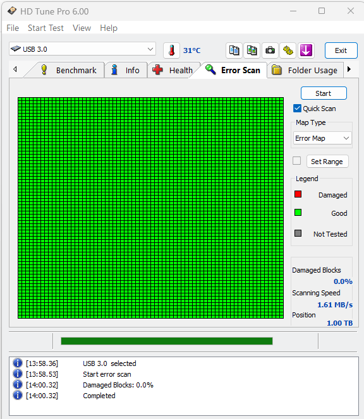Start the error scan
Image resolution: width=364 pixels, height=419 pixels.
tap(324, 93)
